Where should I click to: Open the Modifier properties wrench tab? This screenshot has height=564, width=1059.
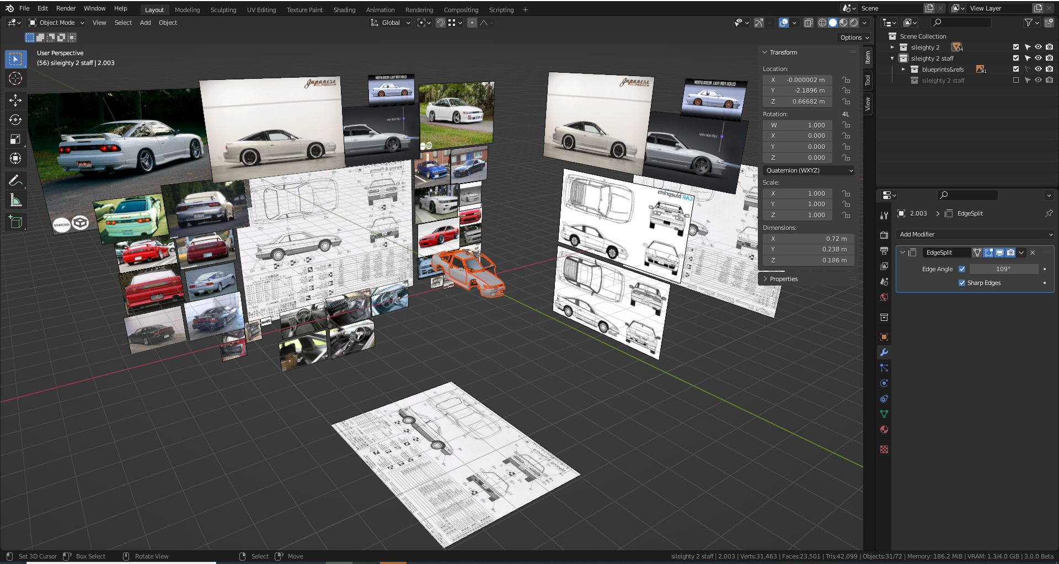pyautogui.click(x=884, y=352)
